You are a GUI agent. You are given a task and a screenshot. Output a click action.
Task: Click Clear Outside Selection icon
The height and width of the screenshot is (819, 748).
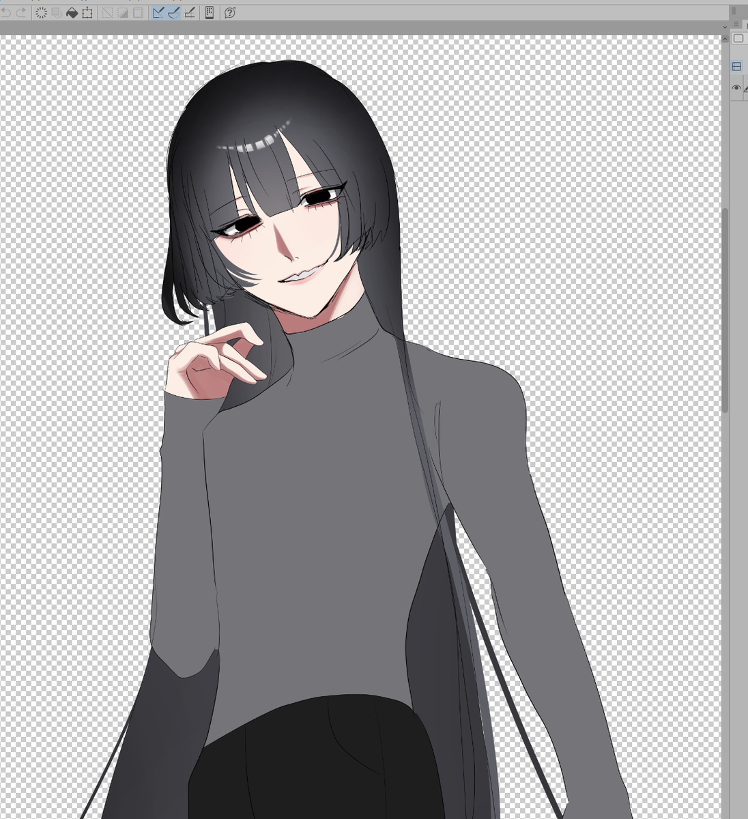(x=57, y=12)
